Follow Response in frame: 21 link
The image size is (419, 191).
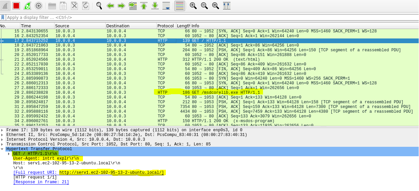click(41, 182)
